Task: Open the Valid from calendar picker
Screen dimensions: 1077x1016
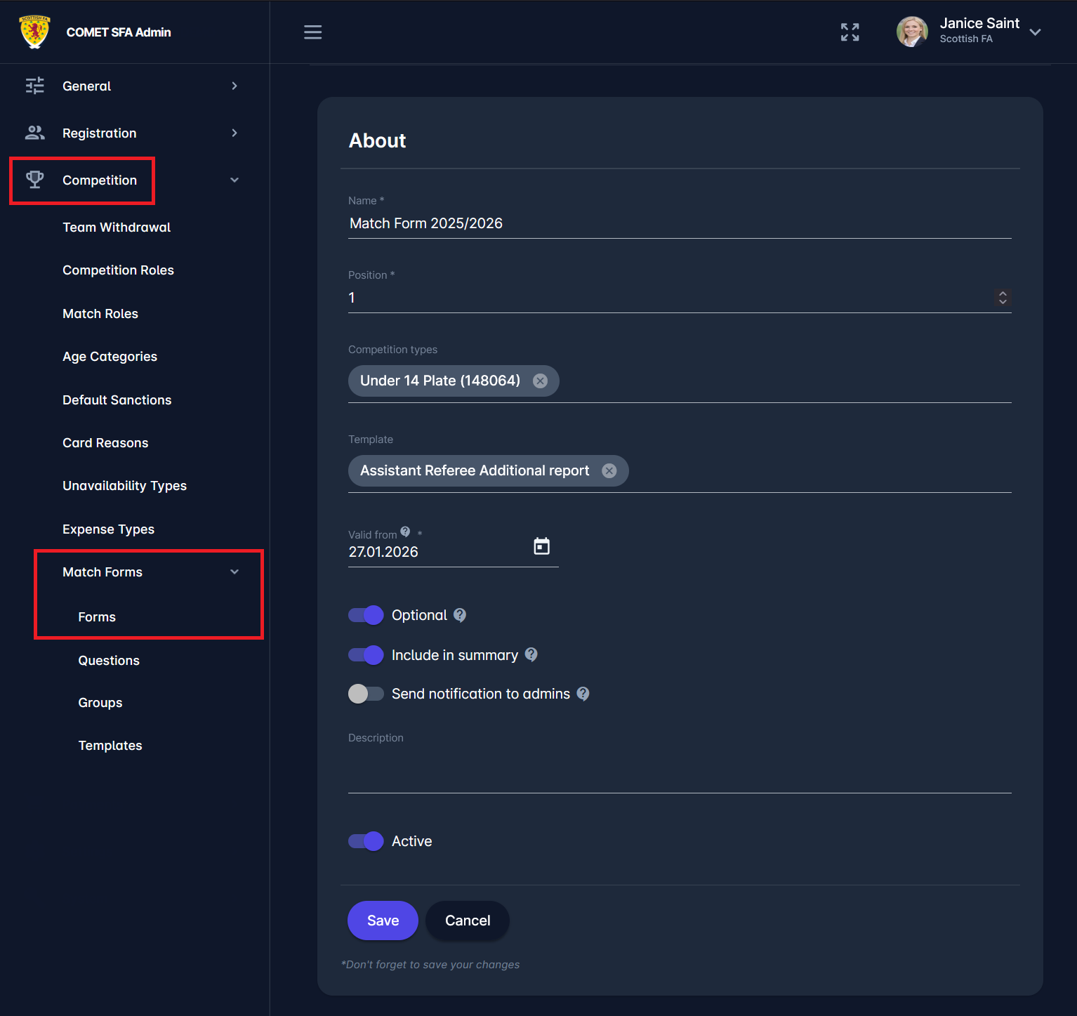Action: point(541,546)
